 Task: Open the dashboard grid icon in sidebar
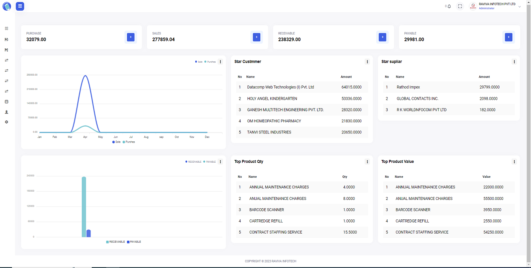point(6,29)
